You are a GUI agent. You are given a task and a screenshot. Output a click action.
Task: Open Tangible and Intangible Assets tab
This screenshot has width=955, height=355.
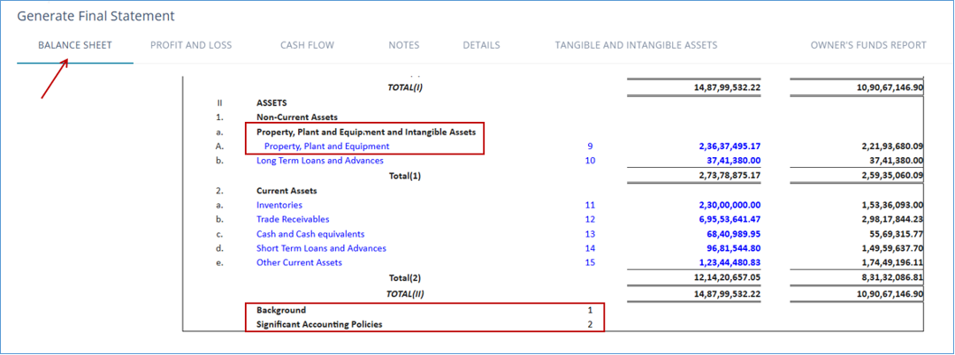(x=636, y=45)
